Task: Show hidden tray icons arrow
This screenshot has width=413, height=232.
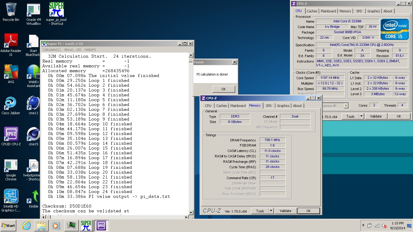Action: pyautogui.click(x=363, y=226)
